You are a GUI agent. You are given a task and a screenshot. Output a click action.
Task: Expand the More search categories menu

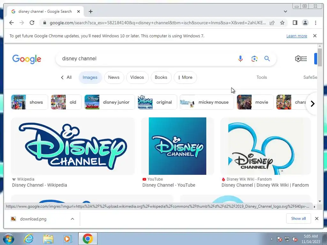pyautogui.click(x=185, y=77)
